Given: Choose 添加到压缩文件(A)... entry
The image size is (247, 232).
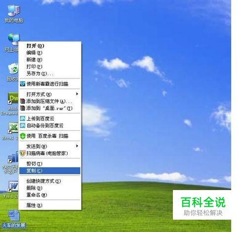Looking at the screenshot, I should (x=50, y=101).
